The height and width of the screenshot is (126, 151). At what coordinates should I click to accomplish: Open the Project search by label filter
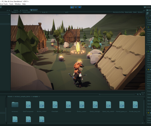(140, 94)
